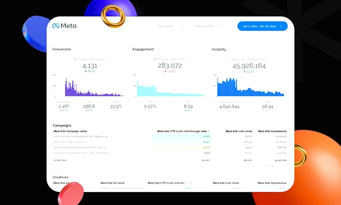Click the cyan link clicks chart
Viewport: 341px width, 205px height.
click(x=170, y=89)
